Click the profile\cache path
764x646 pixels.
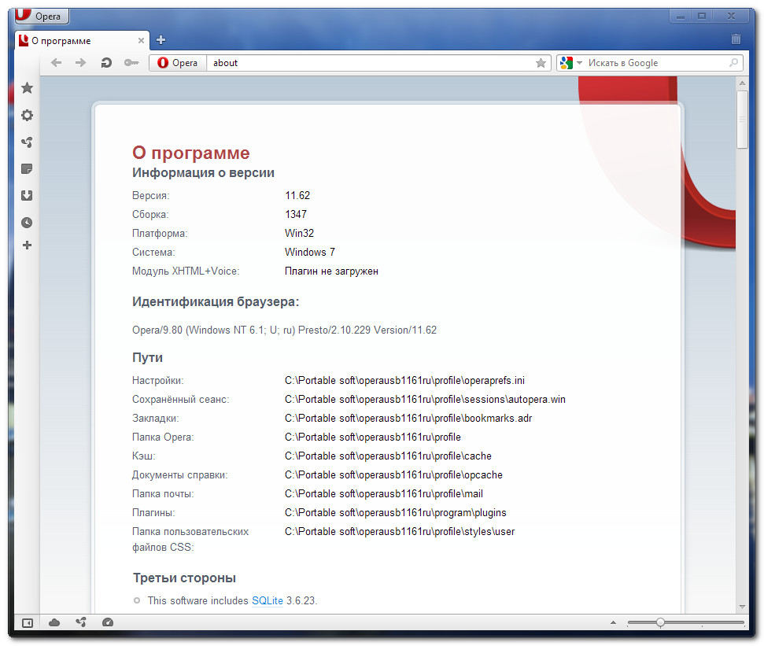pos(388,456)
